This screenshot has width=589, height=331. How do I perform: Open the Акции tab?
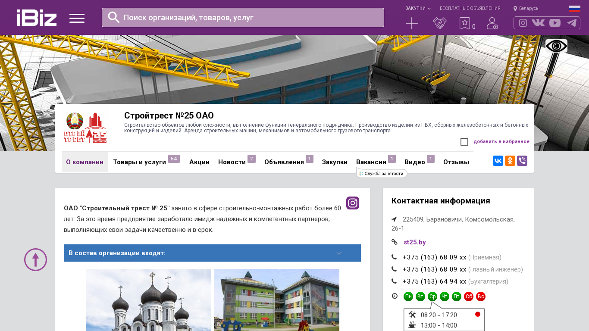click(x=199, y=162)
